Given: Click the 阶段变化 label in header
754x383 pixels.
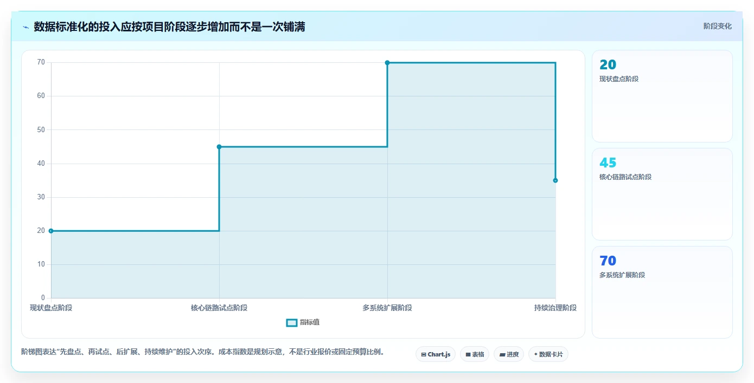Looking at the screenshot, I should click(718, 26).
